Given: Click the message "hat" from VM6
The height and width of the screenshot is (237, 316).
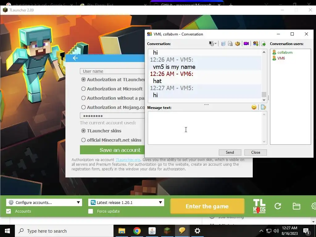Looking at the screenshot, I should [157, 81].
